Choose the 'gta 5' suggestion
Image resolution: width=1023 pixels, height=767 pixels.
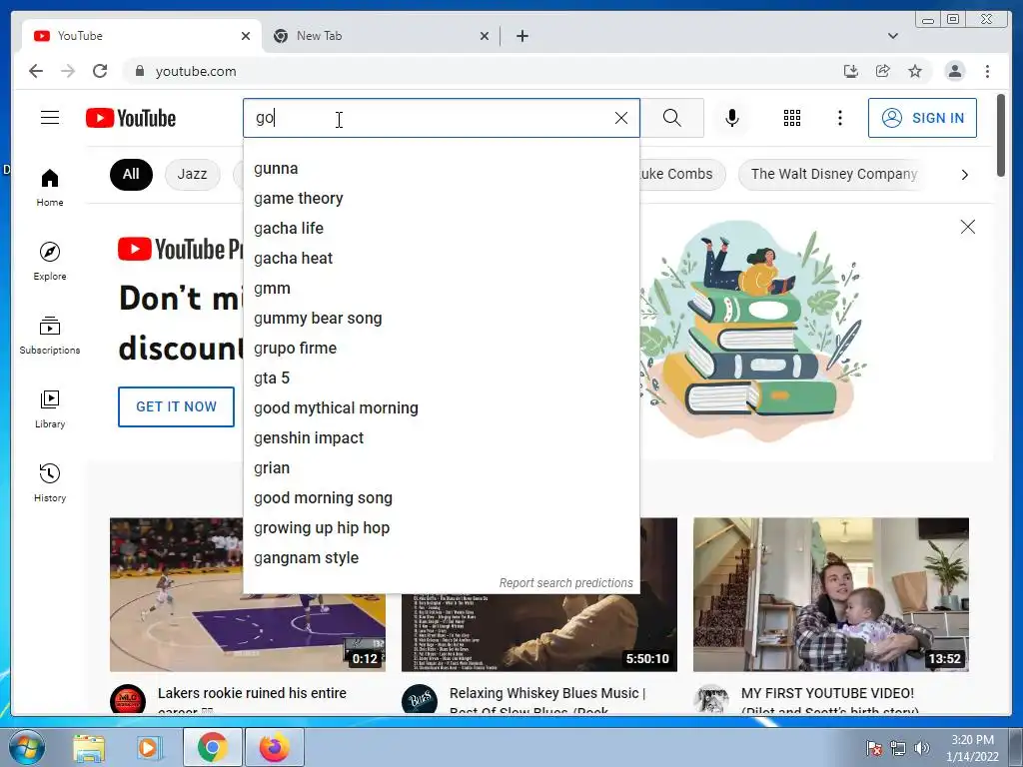click(441, 379)
